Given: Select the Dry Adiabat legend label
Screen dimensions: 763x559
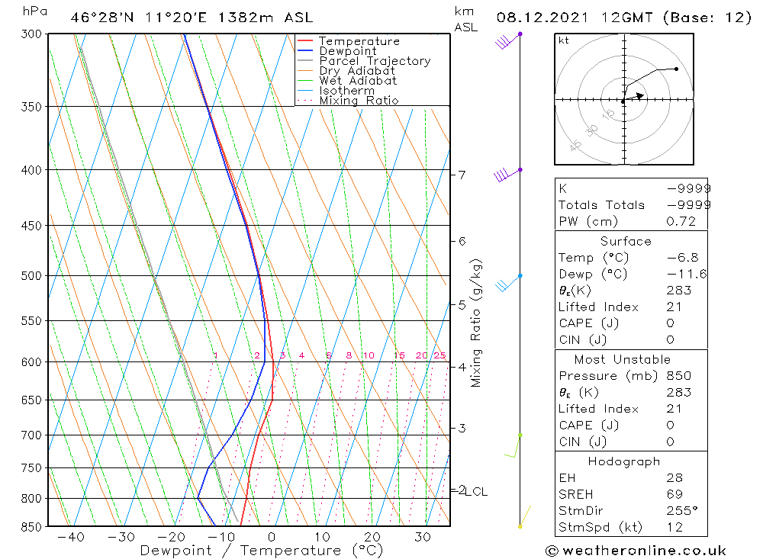Looking at the screenshot, I should (356, 71).
